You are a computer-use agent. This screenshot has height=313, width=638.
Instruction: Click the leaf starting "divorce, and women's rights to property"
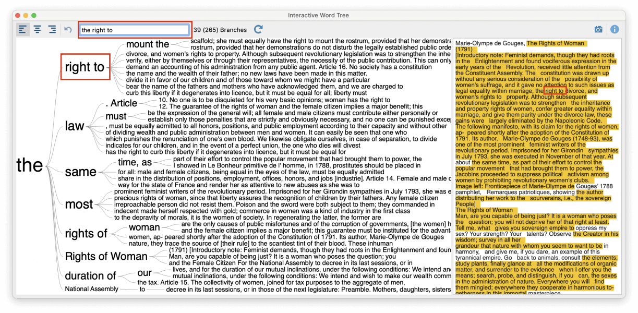click(288, 54)
